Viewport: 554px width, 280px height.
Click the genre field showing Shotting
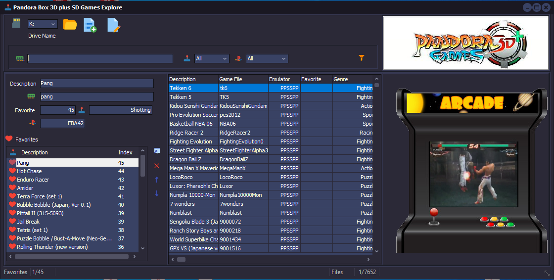[x=121, y=110]
